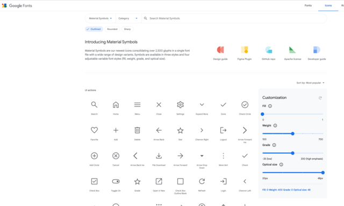The image size is (344, 206).
Task: Show info about the Weight setting
Action: [x=275, y=126]
